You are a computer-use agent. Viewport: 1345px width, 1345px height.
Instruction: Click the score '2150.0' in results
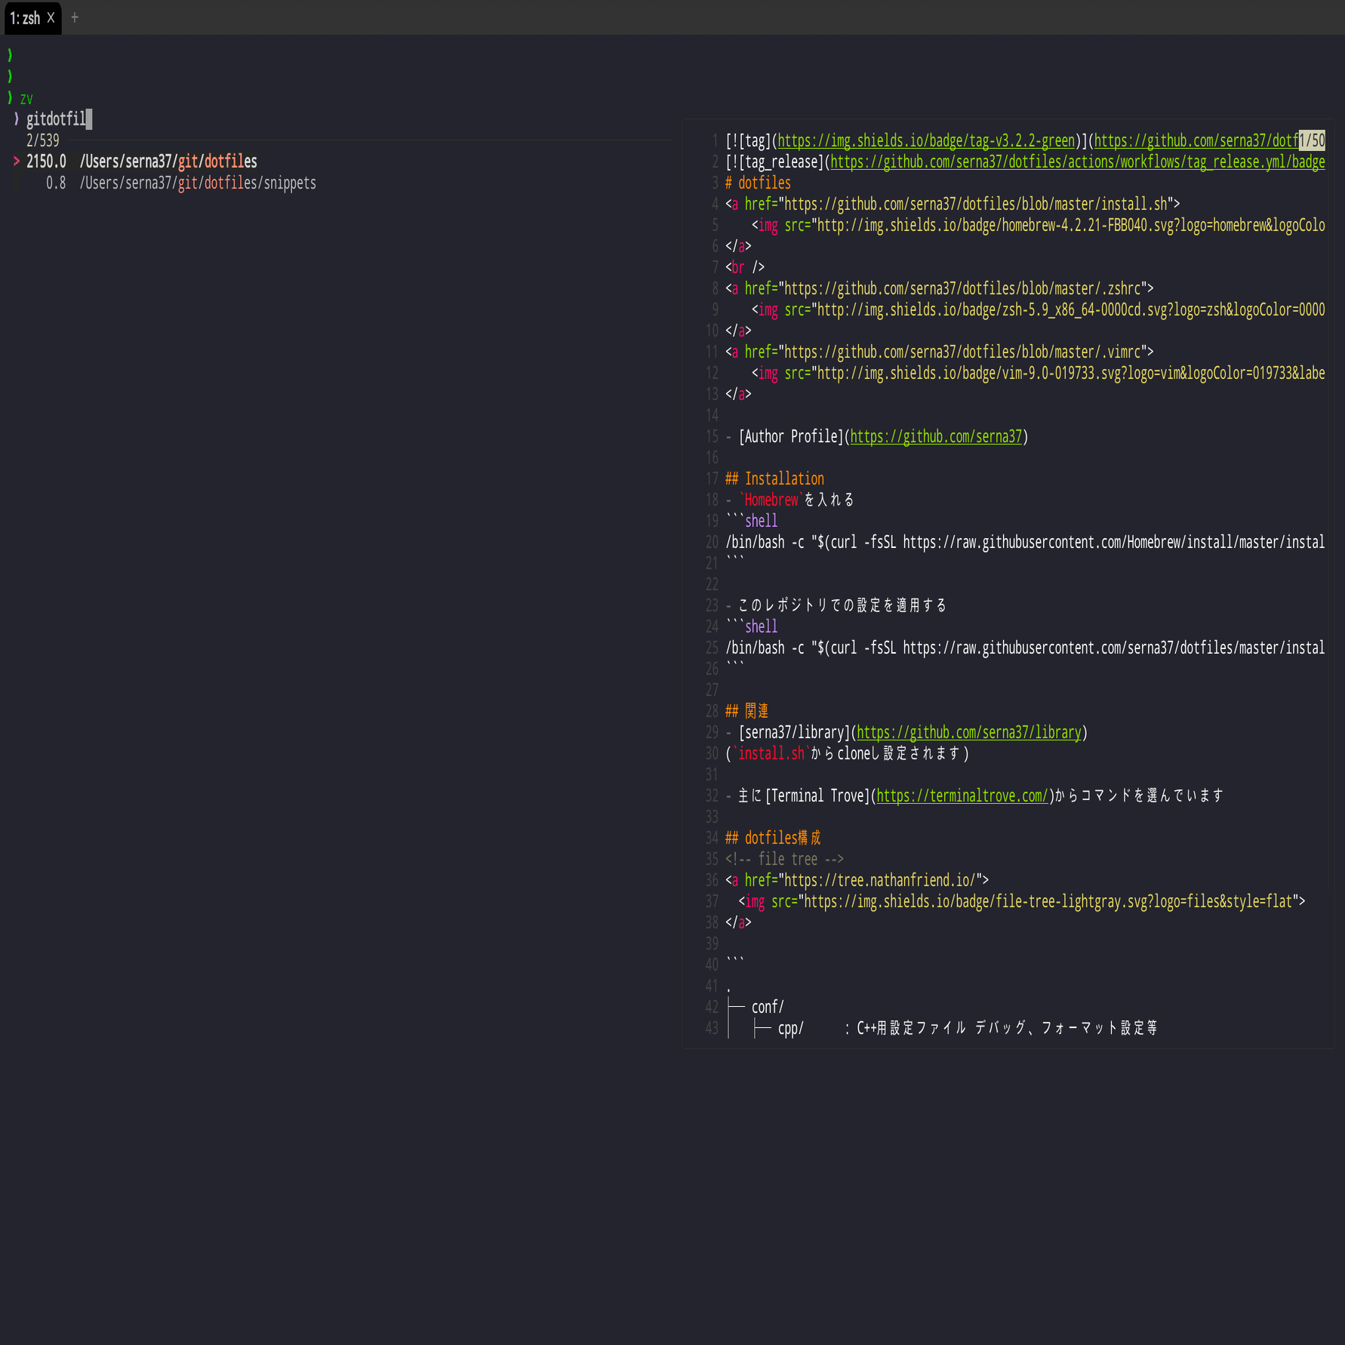click(46, 162)
